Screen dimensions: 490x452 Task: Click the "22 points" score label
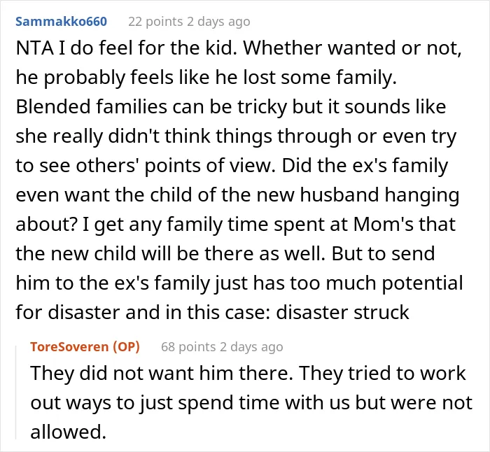click(x=155, y=22)
